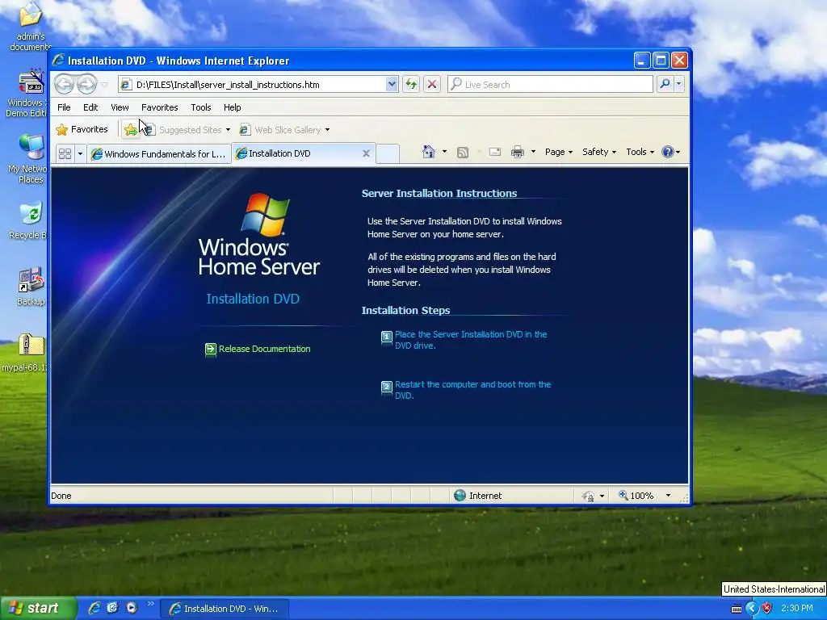This screenshot has width=827, height=620.
Task: Open the Safety command menu
Action: point(599,152)
